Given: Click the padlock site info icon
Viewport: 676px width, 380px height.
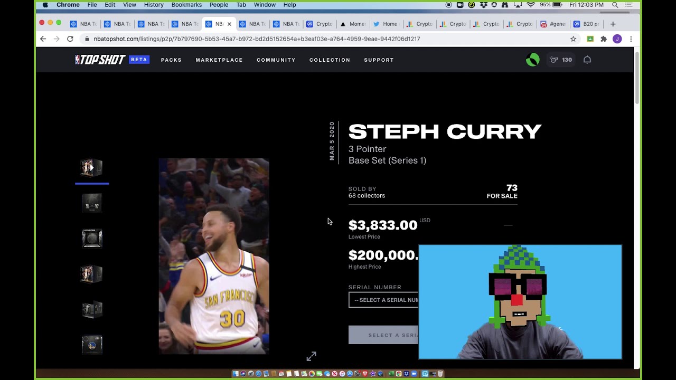Looking at the screenshot, I should point(87,39).
